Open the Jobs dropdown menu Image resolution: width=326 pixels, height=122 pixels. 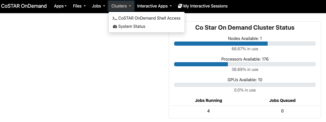98,6
